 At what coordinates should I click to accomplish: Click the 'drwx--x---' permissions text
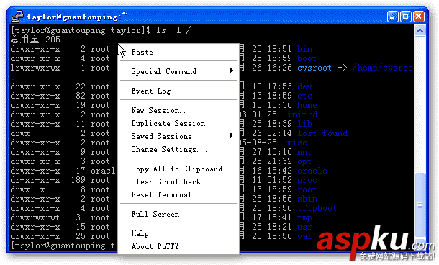[35, 189]
